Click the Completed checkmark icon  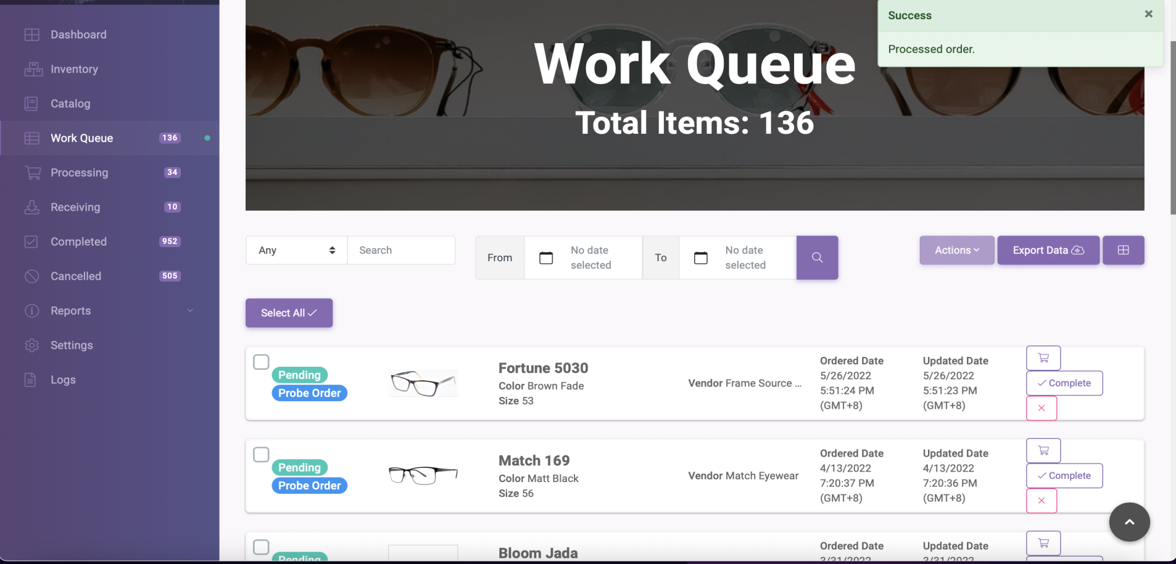31,242
